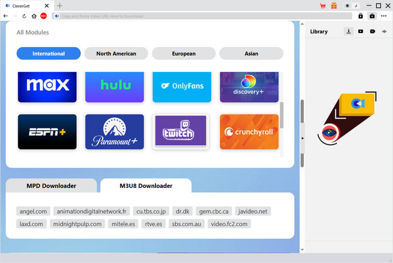Viewport: 393px width, 263px height.
Task: Open the dr.dk site link
Action: tap(182, 211)
